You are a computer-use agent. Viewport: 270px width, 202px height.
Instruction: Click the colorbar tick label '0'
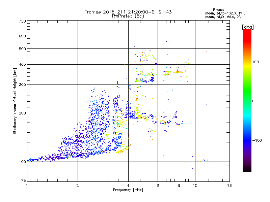tap(253, 101)
